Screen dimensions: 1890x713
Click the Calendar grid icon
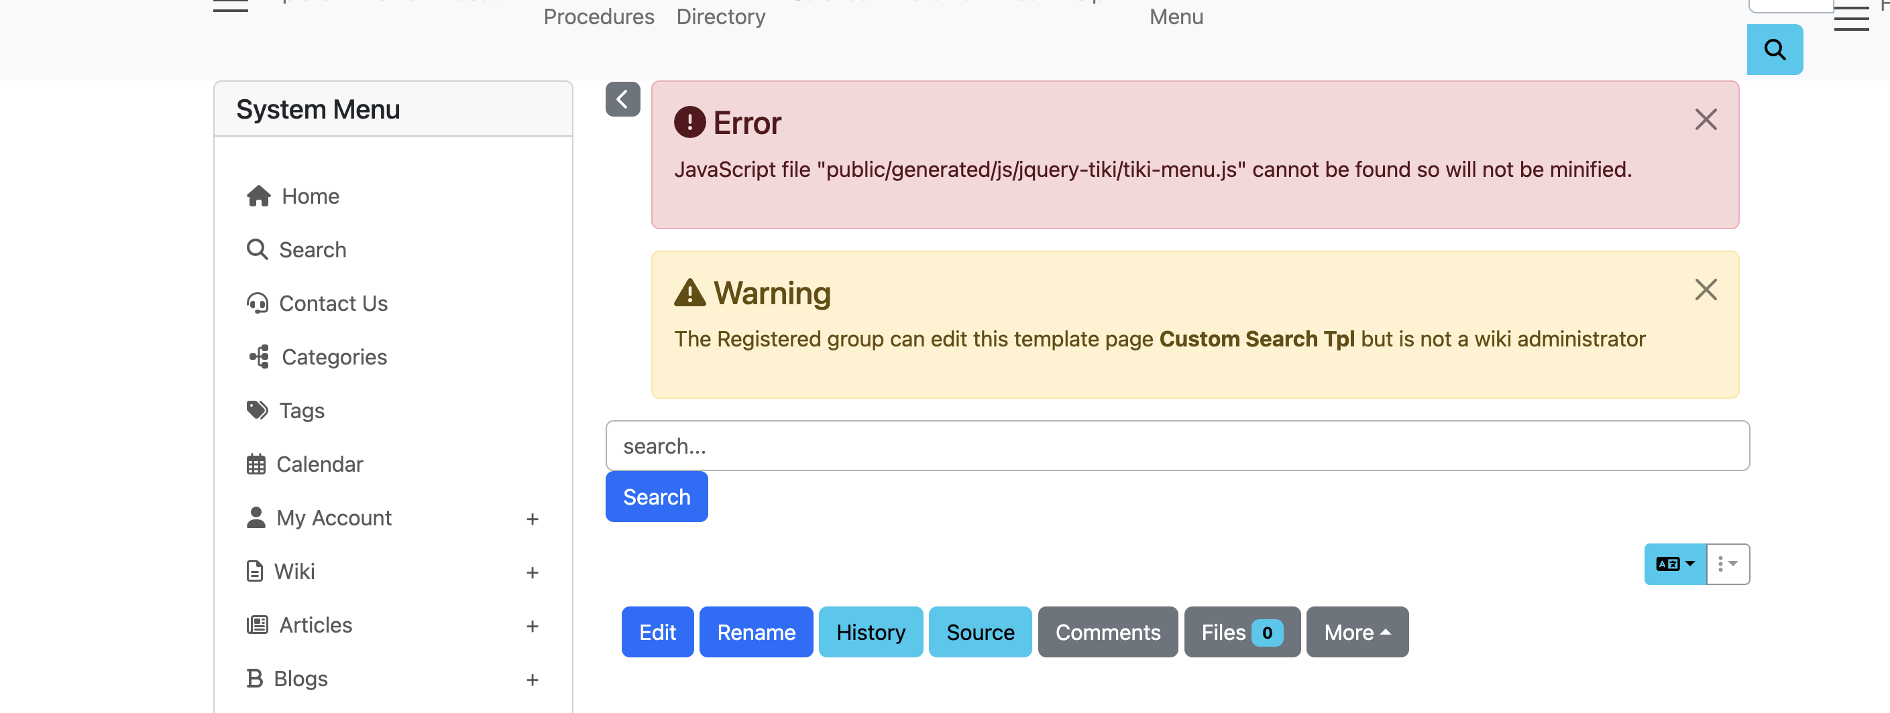(256, 464)
